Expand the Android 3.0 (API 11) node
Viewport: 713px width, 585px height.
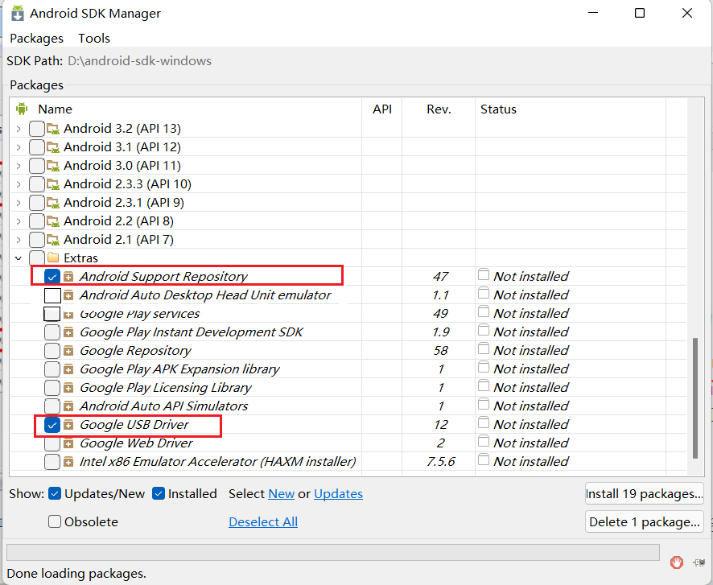pos(19,166)
